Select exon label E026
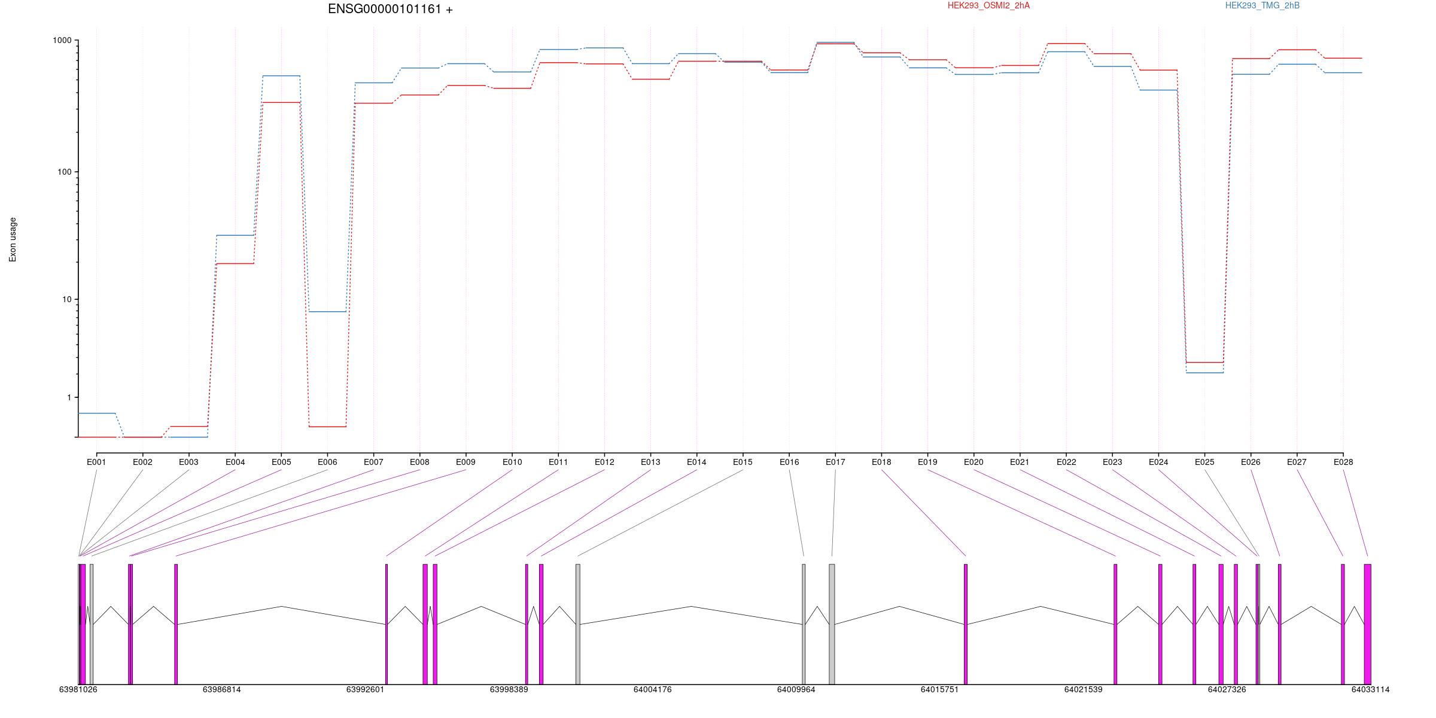Image resolution: width=1436 pixels, height=718 pixels. click(x=1251, y=462)
